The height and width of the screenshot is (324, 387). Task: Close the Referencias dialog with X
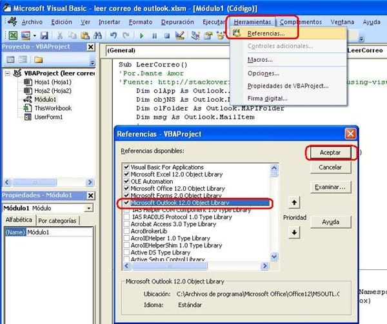pyautogui.click(x=350, y=134)
